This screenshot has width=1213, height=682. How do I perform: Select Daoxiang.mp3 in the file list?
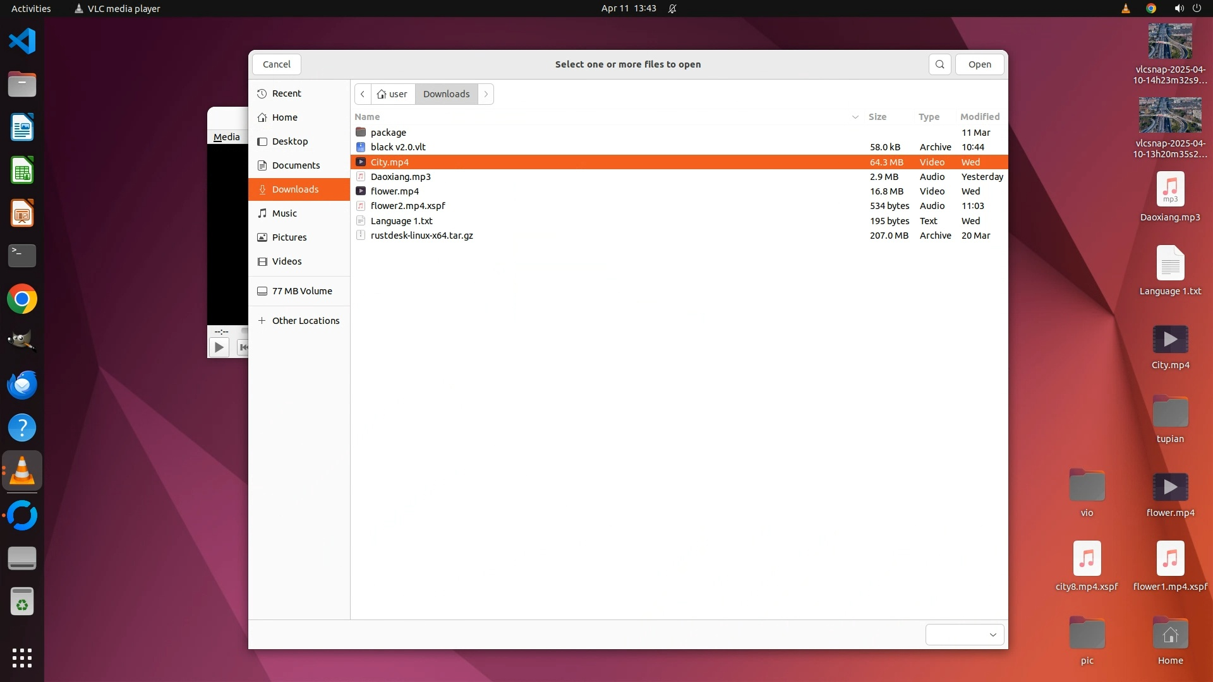click(401, 177)
